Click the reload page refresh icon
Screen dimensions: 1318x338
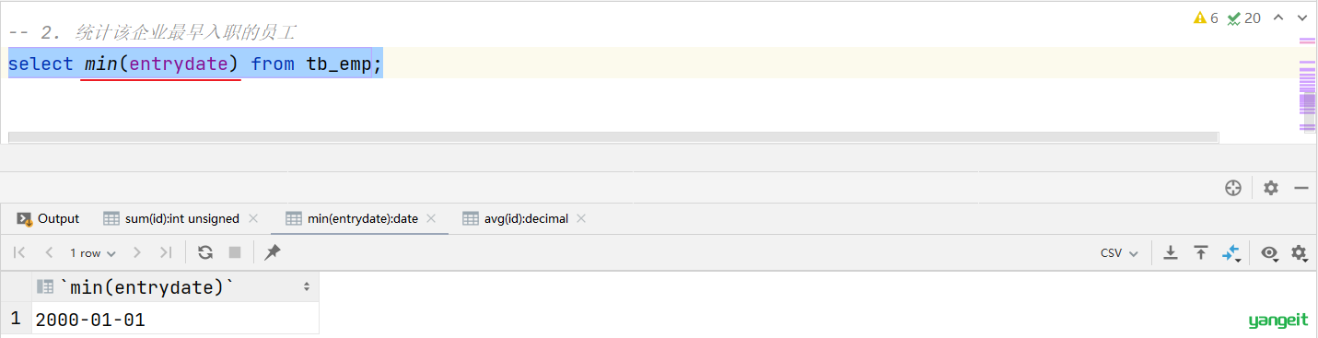(x=205, y=252)
